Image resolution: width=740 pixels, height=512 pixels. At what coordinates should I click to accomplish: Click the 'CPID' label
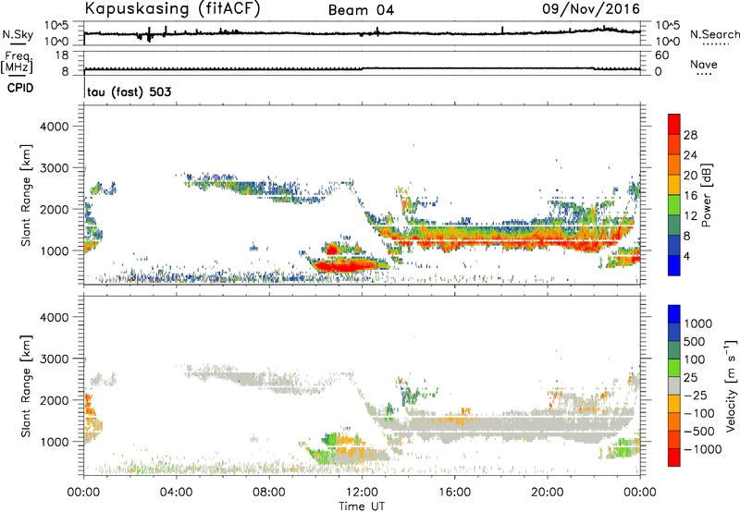pyautogui.click(x=20, y=88)
